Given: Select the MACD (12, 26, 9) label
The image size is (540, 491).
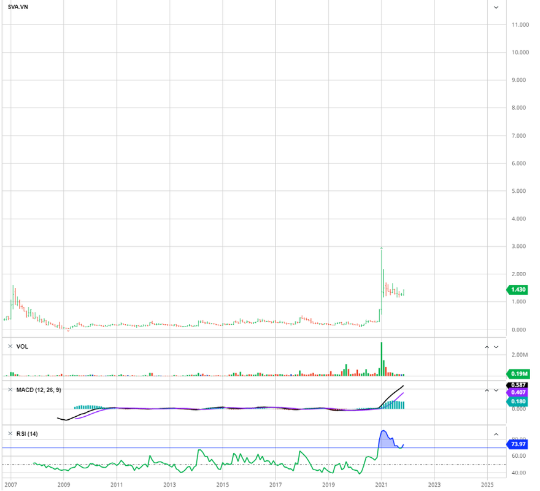Looking at the screenshot, I should tap(39, 390).
